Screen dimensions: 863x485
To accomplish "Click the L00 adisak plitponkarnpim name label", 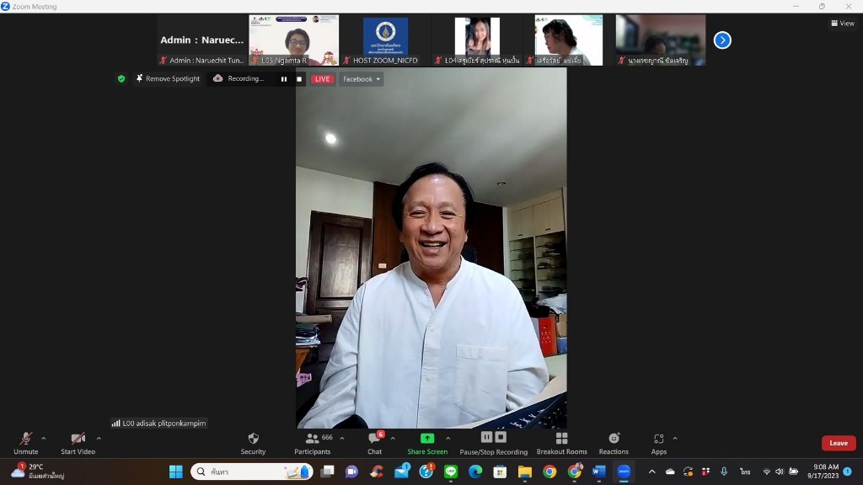I will [x=159, y=424].
